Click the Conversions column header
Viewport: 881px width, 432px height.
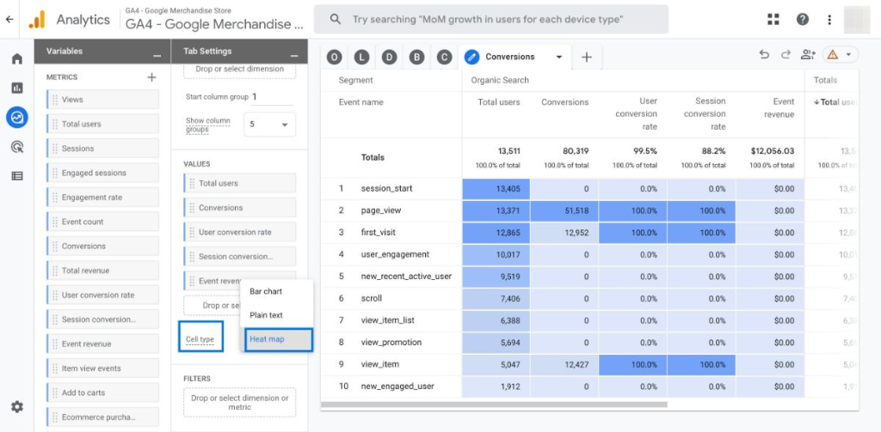[x=564, y=102]
